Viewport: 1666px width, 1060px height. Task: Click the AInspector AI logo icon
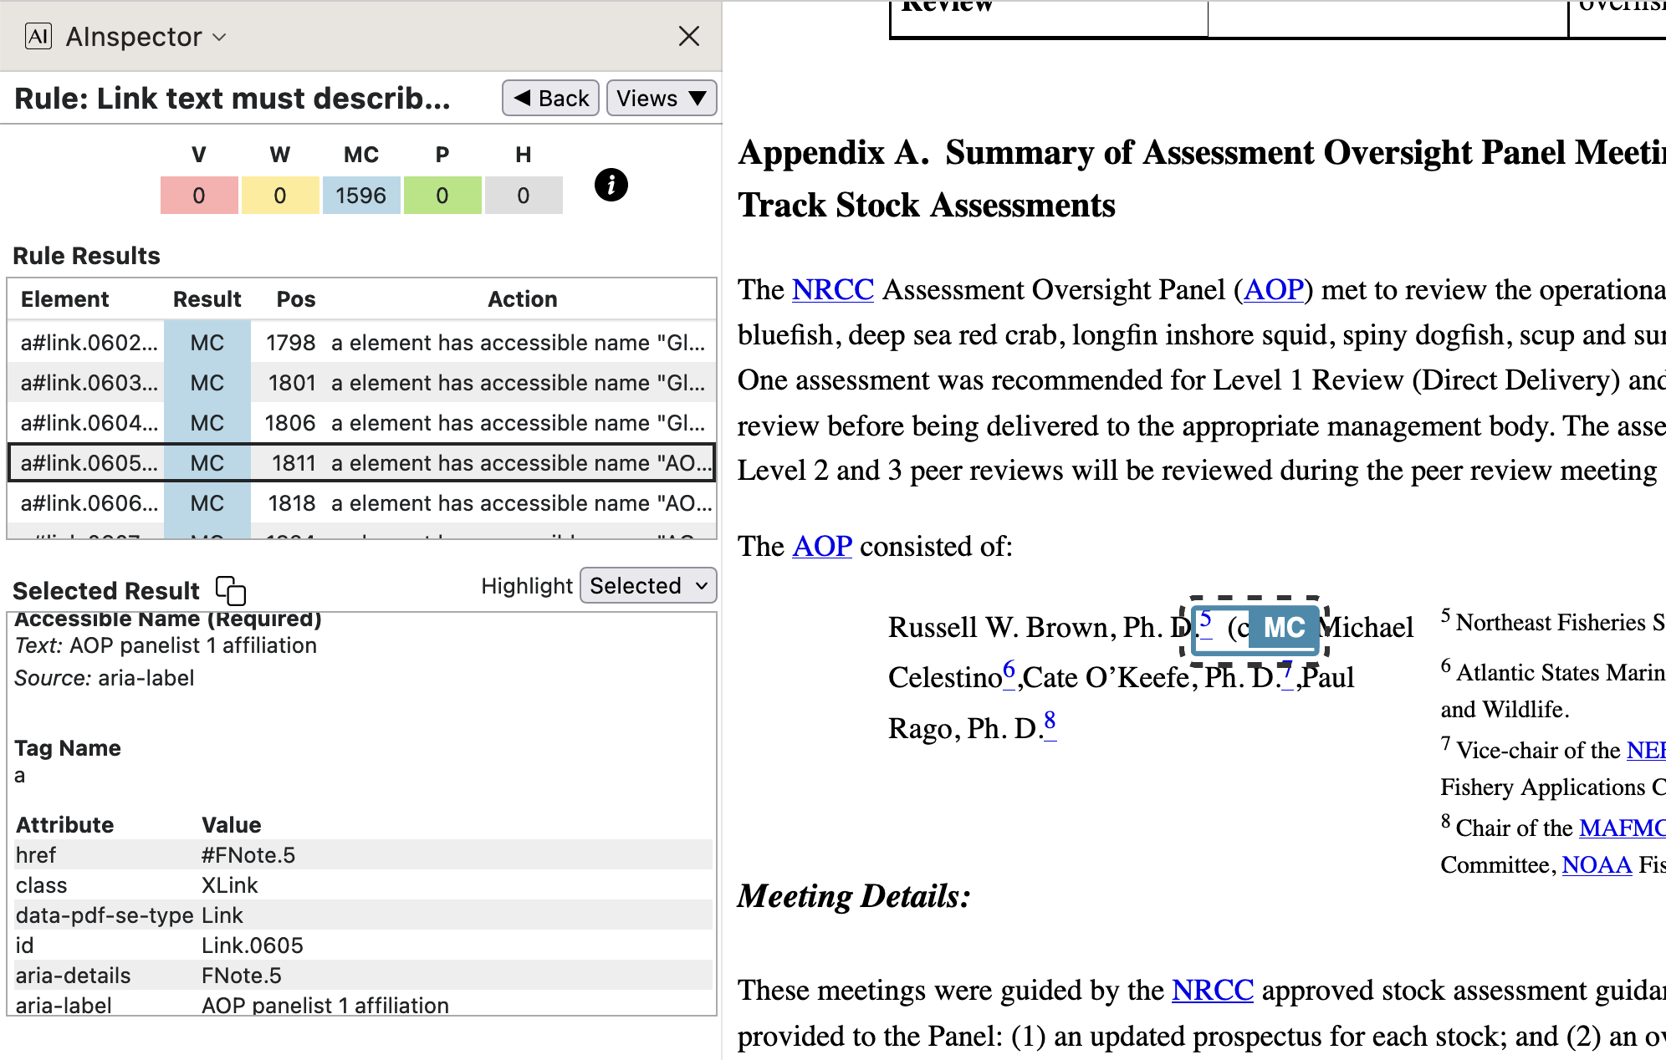(x=38, y=36)
